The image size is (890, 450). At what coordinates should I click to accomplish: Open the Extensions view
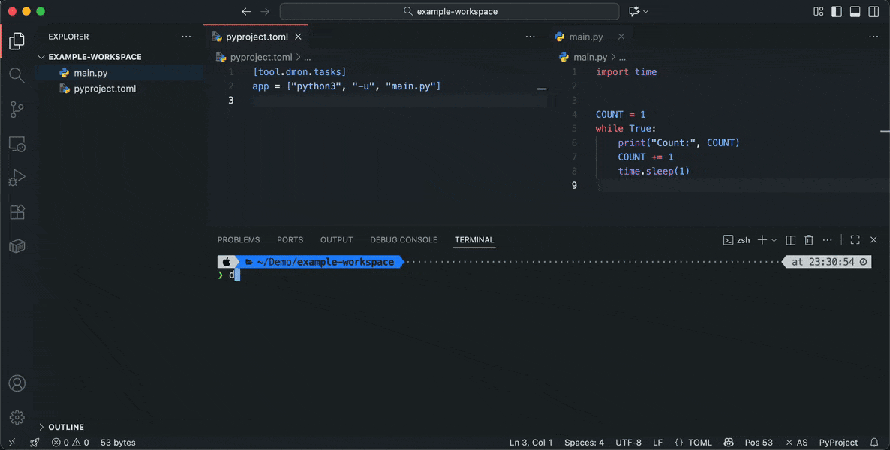[x=17, y=212]
